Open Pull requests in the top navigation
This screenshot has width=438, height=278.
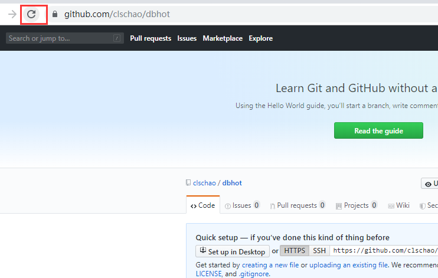(x=151, y=38)
